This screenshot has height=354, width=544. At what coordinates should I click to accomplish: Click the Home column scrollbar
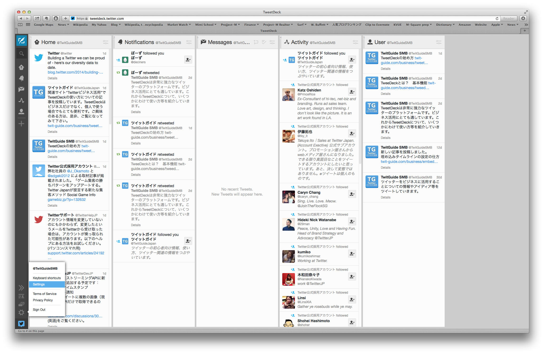click(110, 87)
